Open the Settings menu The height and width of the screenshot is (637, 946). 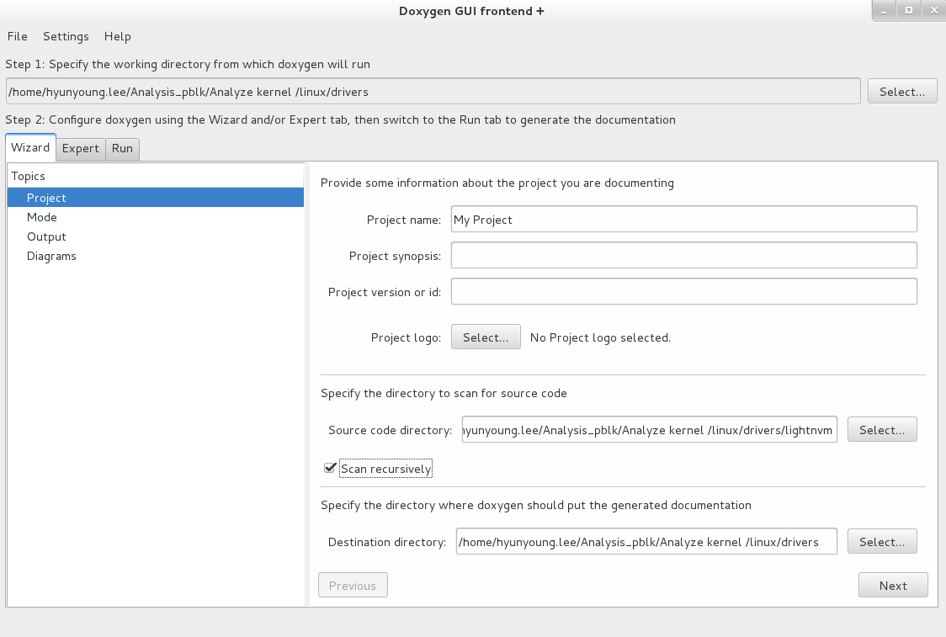[66, 36]
